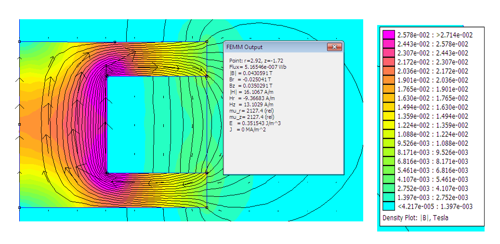500x244 pixels.
Task: Click the legend swatch for 1.765e-002 : 1.901e-002
Action: [388, 89]
